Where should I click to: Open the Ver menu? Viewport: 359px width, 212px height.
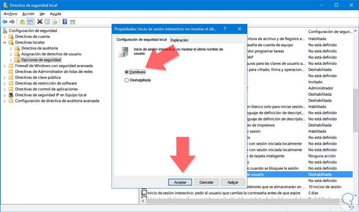42,14
